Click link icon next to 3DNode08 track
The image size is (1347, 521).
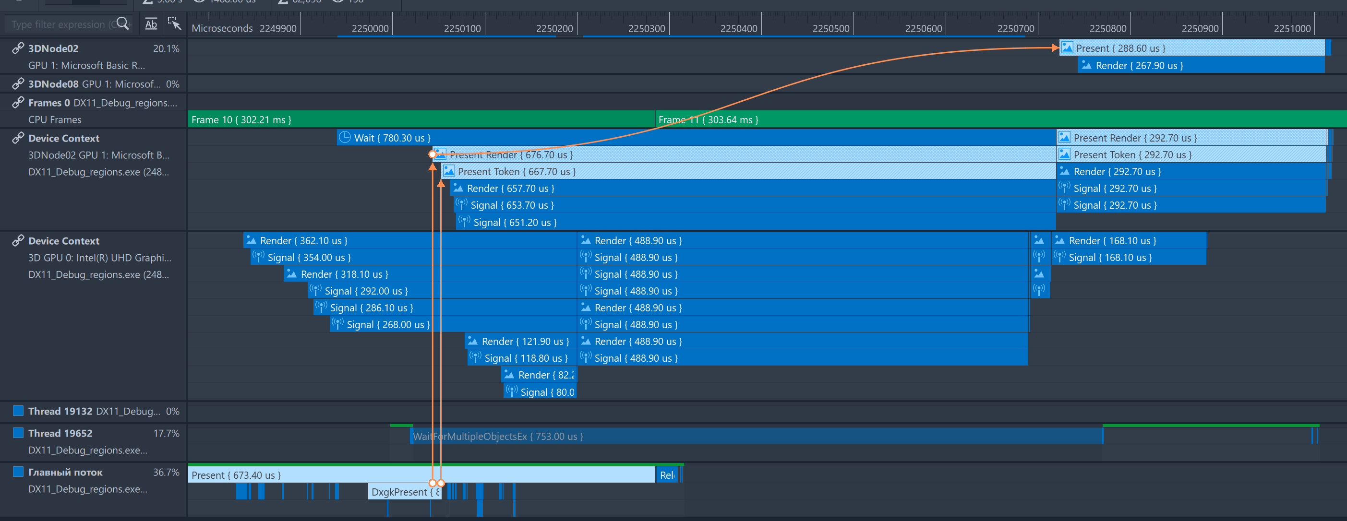tap(18, 83)
